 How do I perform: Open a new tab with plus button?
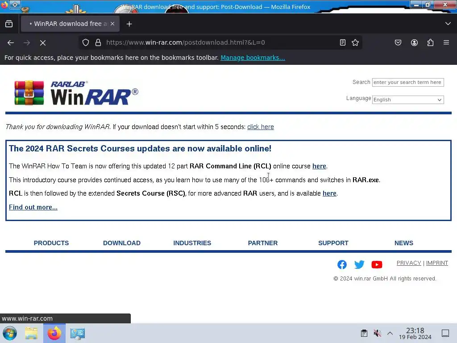(129, 24)
